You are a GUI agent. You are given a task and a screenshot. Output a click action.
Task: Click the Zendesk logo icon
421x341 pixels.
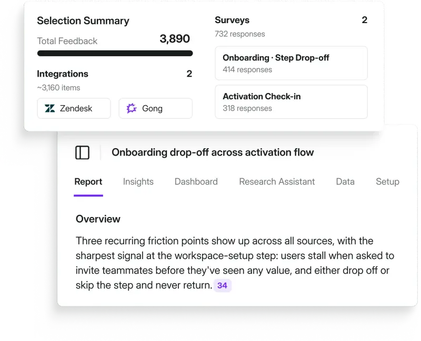49,108
